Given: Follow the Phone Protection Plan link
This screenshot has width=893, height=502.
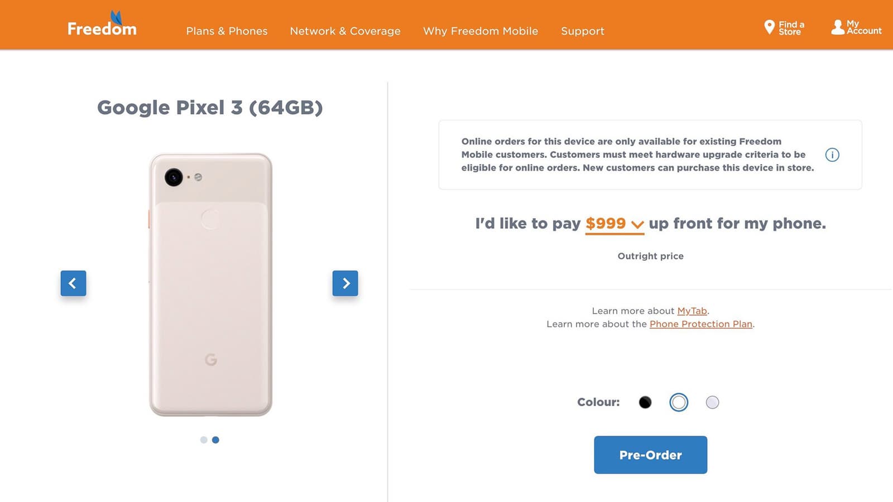Looking at the screenshot, I should pyautogui.click(x=701, y=324).
